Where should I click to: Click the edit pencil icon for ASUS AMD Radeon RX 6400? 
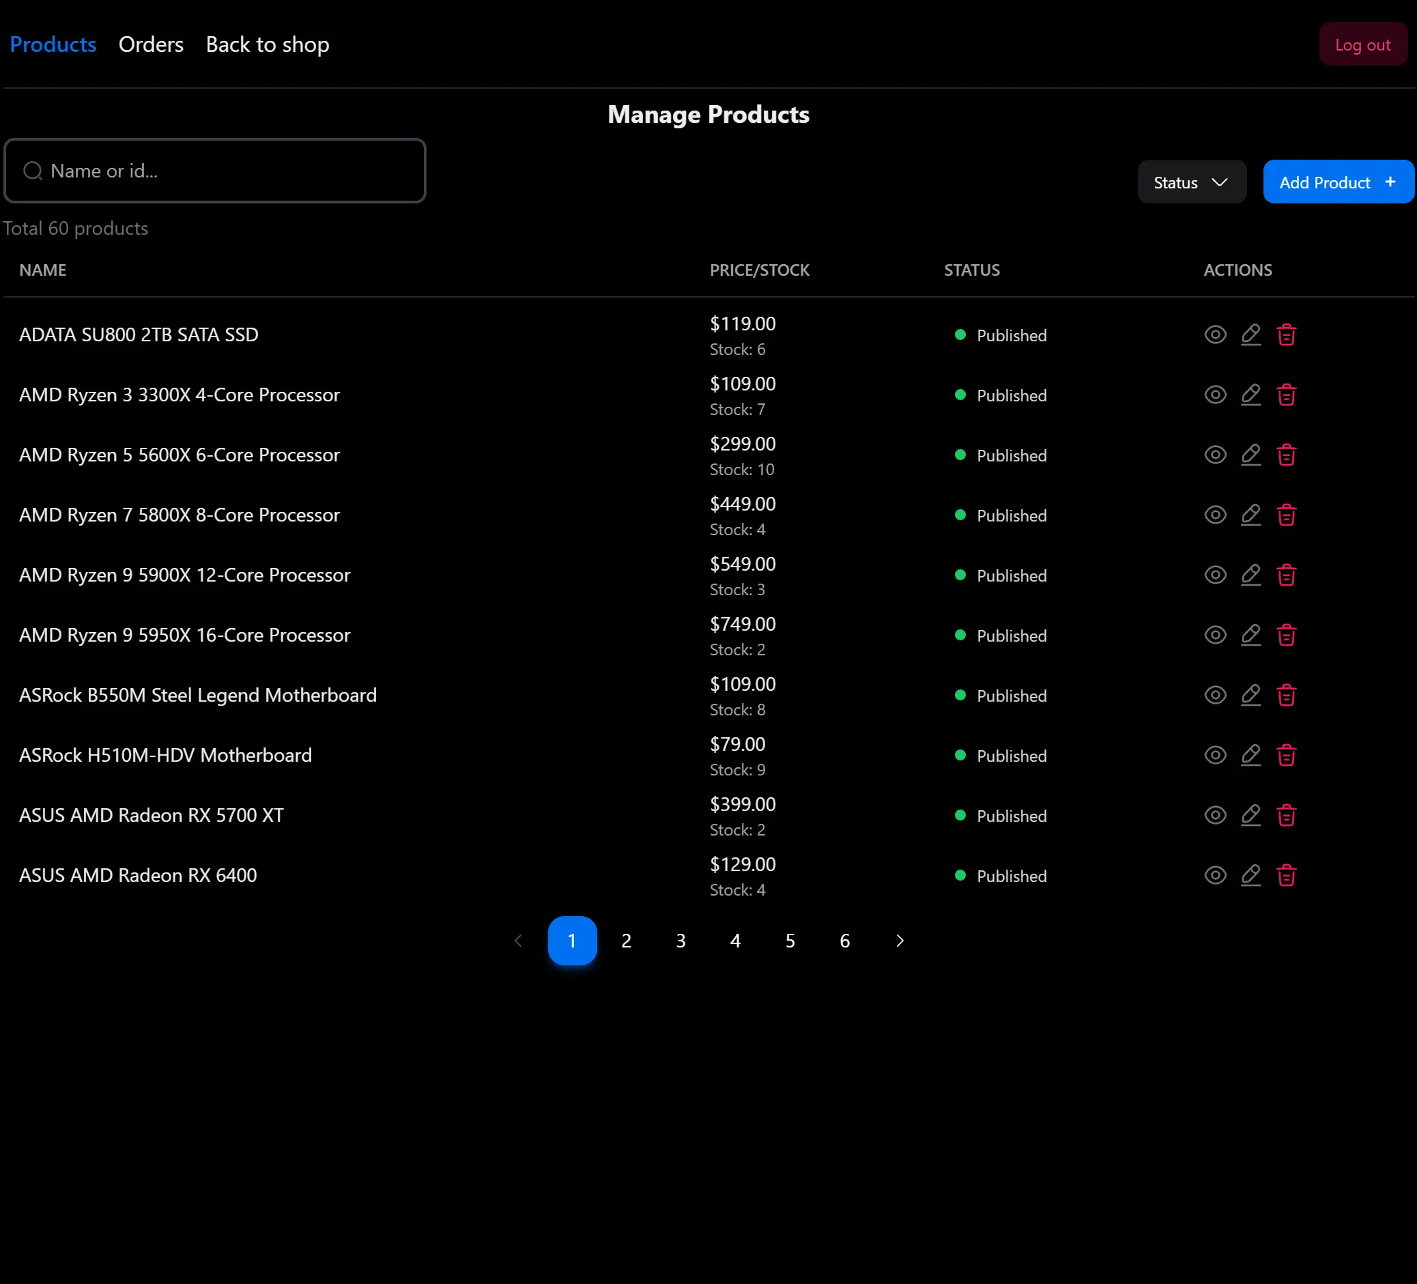[x=1250, y=875]
